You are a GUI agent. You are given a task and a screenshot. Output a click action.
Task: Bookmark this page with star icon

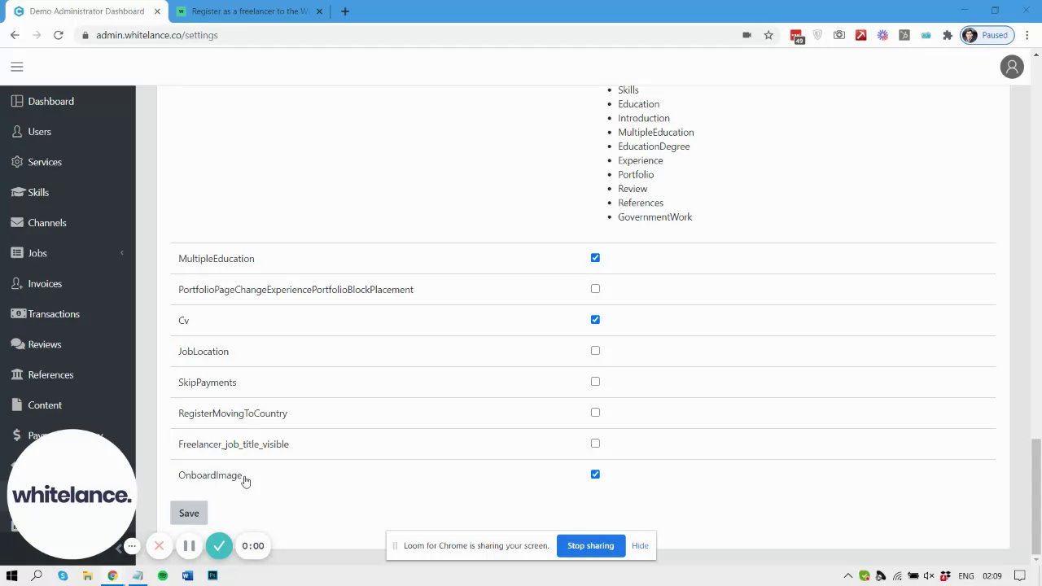768,35
